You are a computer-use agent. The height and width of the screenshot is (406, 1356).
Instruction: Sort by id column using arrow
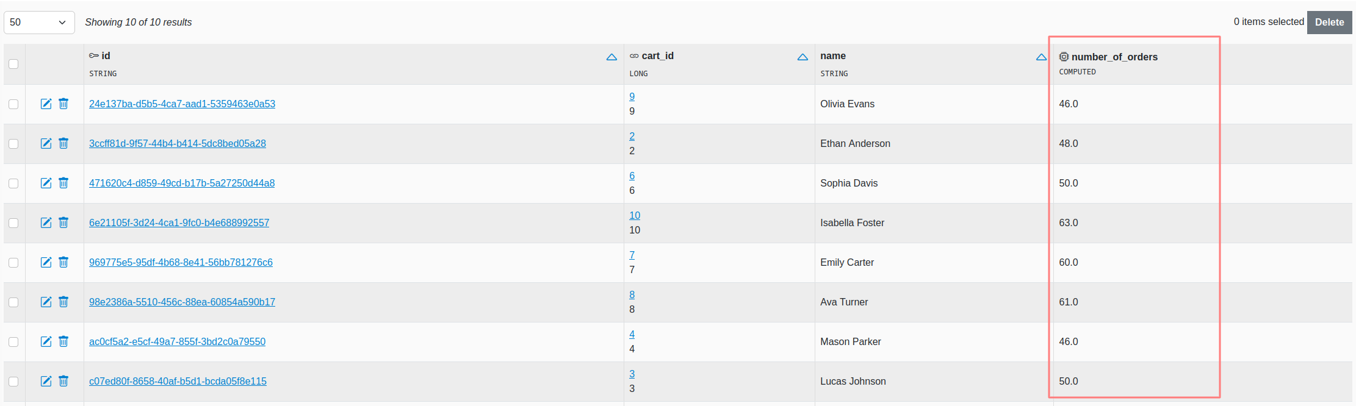(611, 57)
